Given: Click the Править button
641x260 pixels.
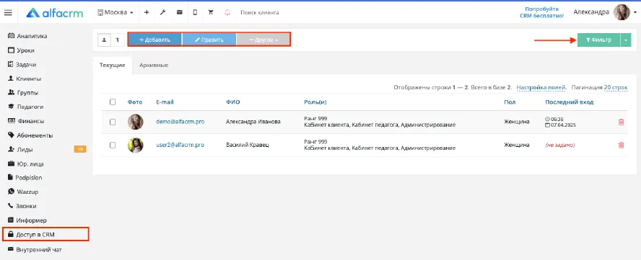Looking at the screenshot, I should 209,40.
